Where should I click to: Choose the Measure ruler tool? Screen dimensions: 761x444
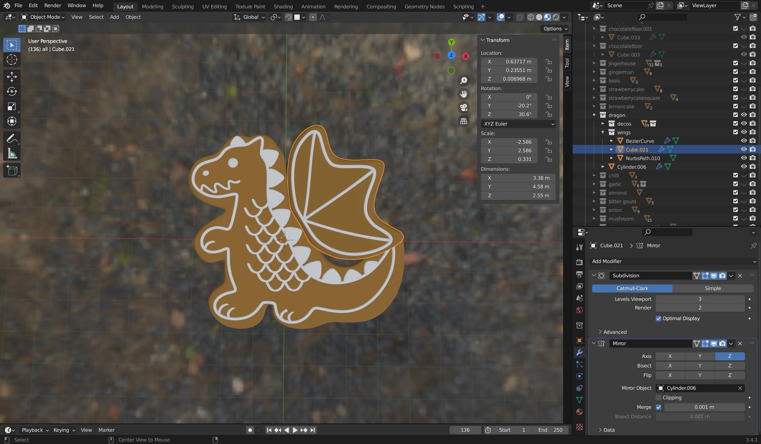[12, 154]
